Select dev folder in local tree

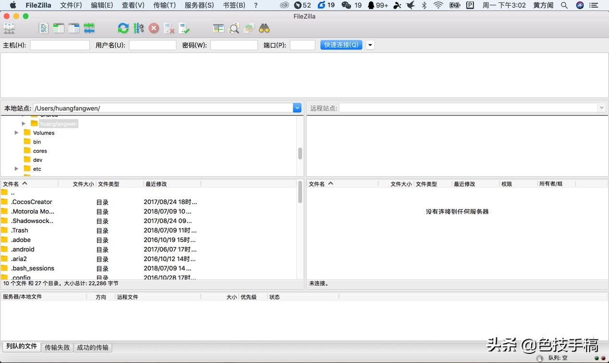[37, 160]
